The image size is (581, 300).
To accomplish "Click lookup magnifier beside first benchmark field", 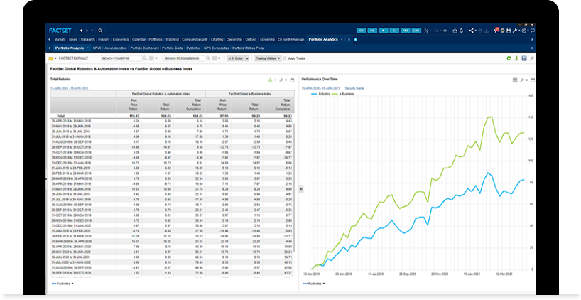I will point(145,58).
